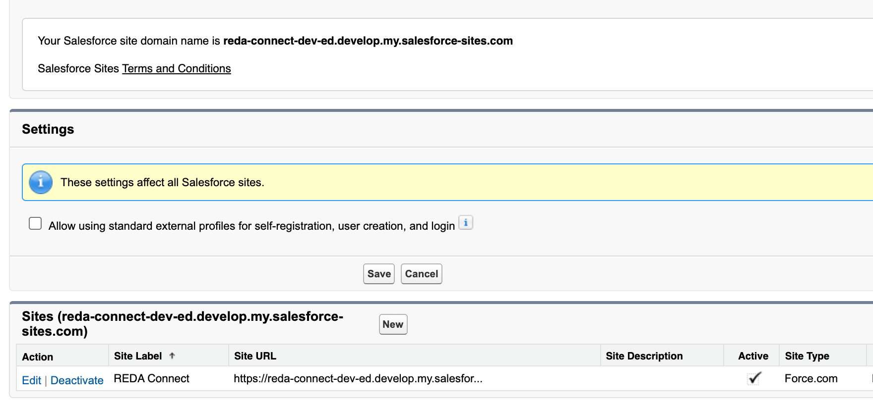This screenshot has width=873, height=409.
Task: Sort by the Site Label column header
Action: (138, 356)
